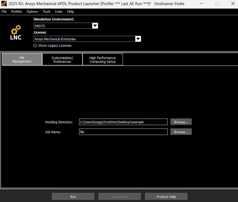Expand the Simulation Environment dropdown
Image resolution: width=238 pixels, height=202 pixels.
coord(95,26)
